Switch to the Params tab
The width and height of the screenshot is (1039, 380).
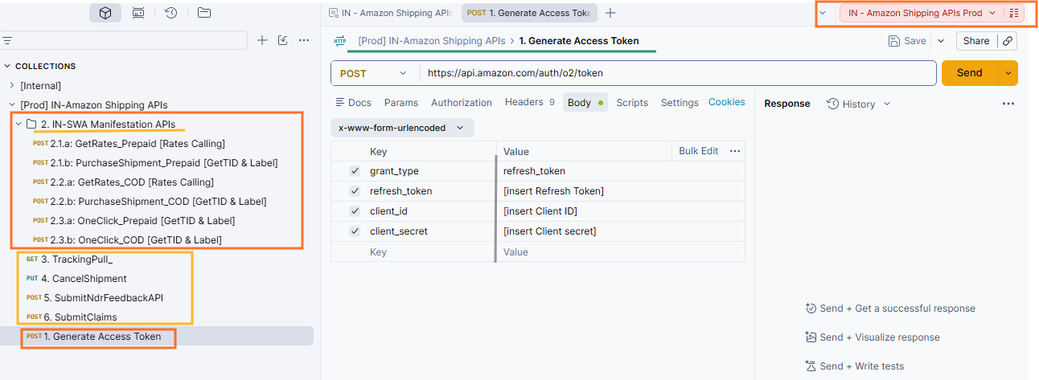(401, 103)
